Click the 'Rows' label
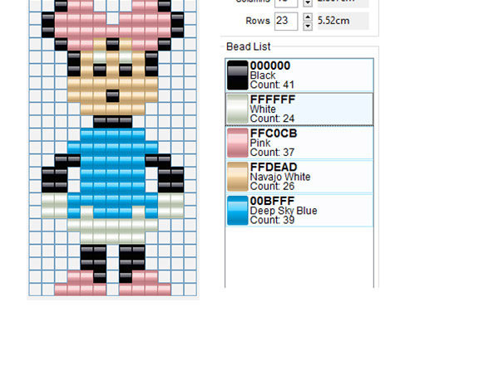The width and height of the screenshot is (499, 365). [258, 21]
